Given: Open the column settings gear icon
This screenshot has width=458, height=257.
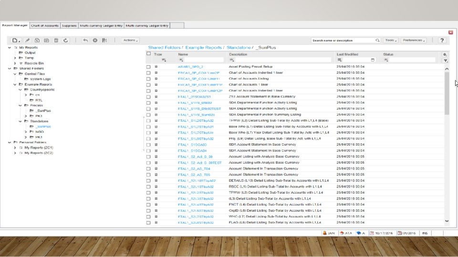Looking at the screenshot, I should [445, 54].
